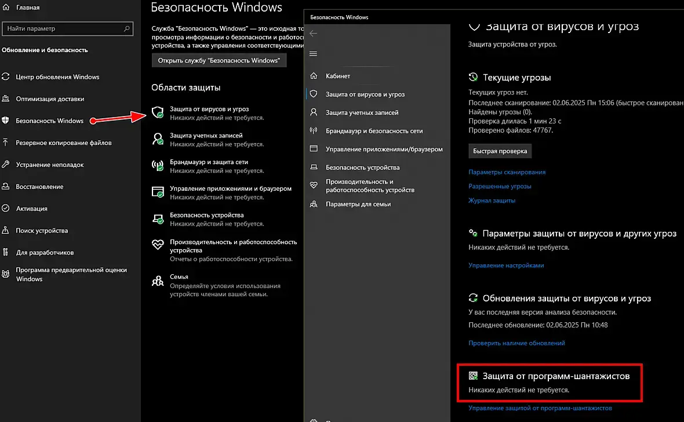This screenshot has width=684, height=422.
Task: Click the search magnifier in Найти параметр
Action: point(127,28)
